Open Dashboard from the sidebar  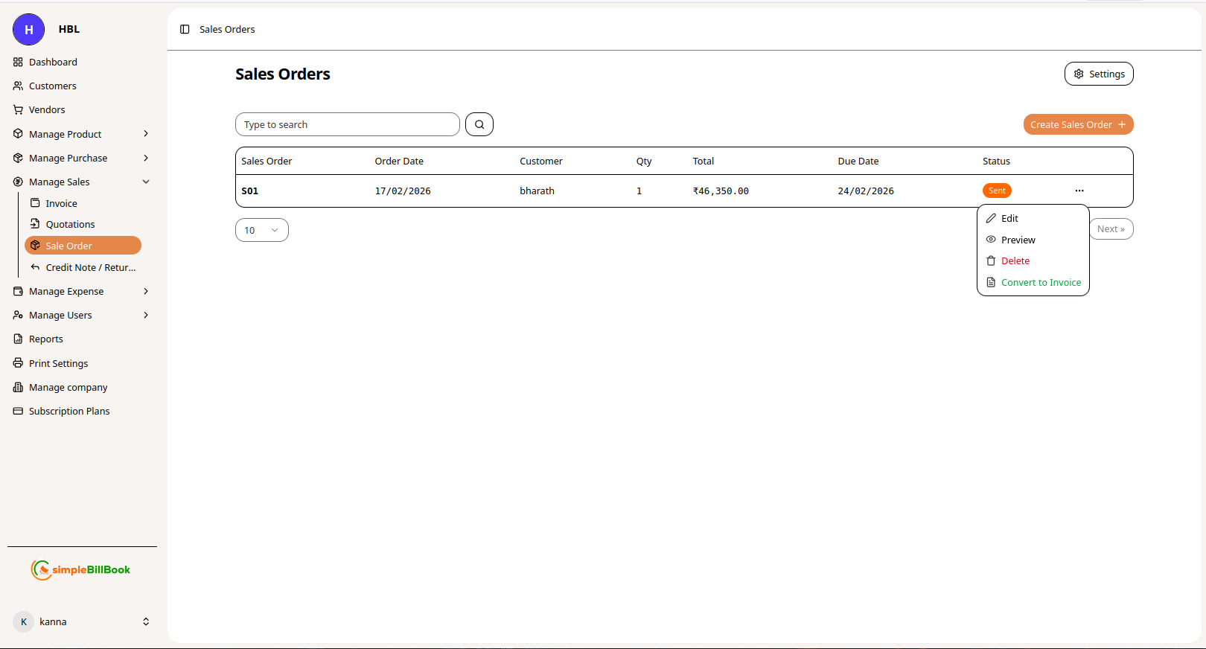(53, 62)
